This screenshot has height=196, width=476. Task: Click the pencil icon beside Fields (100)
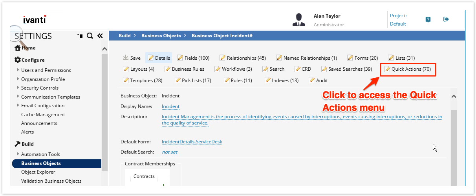click(x=180, y=58)
